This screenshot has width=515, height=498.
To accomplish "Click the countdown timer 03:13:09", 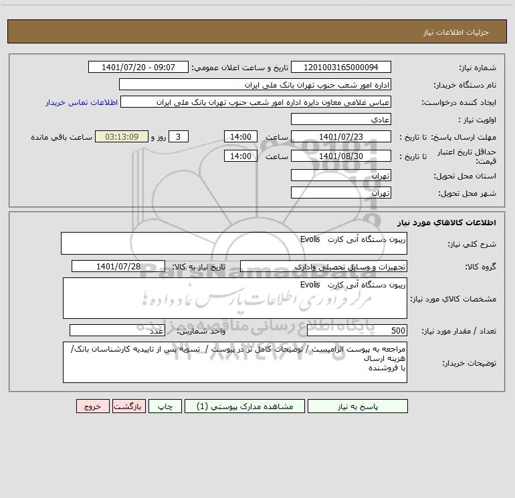I will [x=122, y=136].
